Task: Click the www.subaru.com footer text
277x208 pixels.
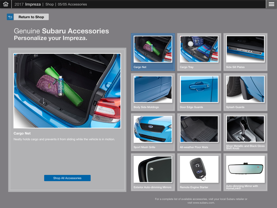Action: (204, 203)
